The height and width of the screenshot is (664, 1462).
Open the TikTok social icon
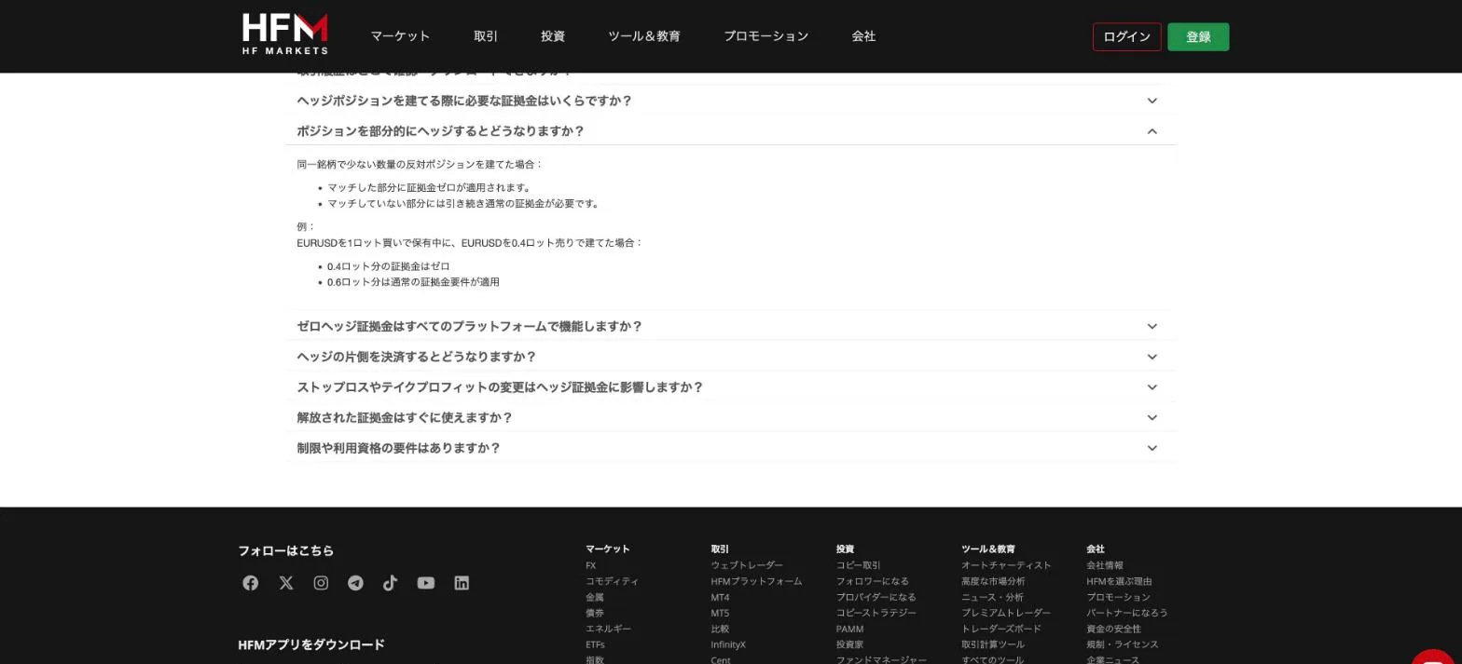tap(390, 583)
